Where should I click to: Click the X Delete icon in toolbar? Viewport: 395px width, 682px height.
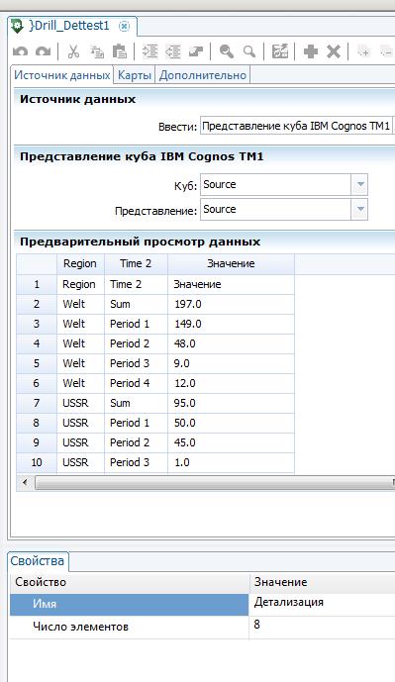(334, 51)
